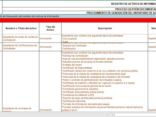This screenshot has height=117, width=156.
Task: Select 'Expediente de Certificaciones de Contratistas' cell
Action: click(21, 47)
